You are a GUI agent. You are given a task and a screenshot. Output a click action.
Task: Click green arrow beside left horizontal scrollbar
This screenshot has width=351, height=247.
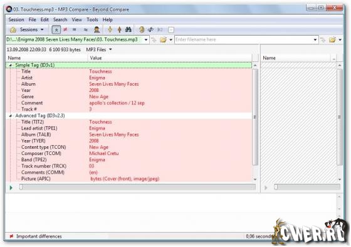(11, 188)
